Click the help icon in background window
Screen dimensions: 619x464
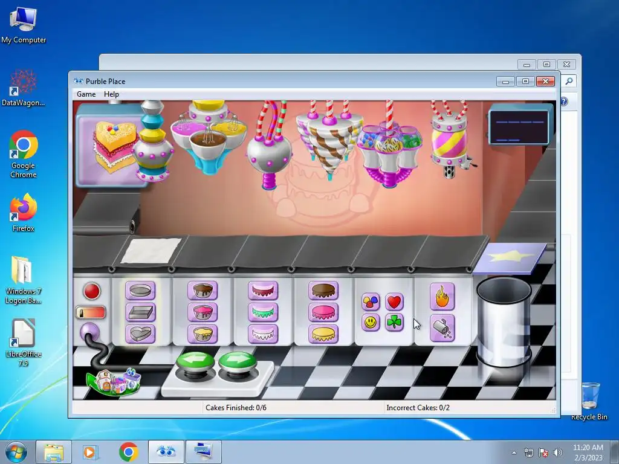pos(564,101)
